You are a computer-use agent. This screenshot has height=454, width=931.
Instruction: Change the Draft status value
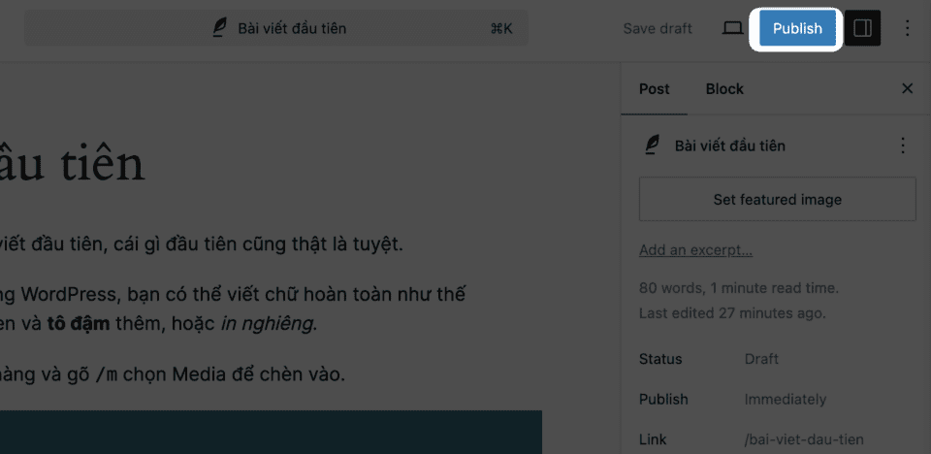coord(761,359)
